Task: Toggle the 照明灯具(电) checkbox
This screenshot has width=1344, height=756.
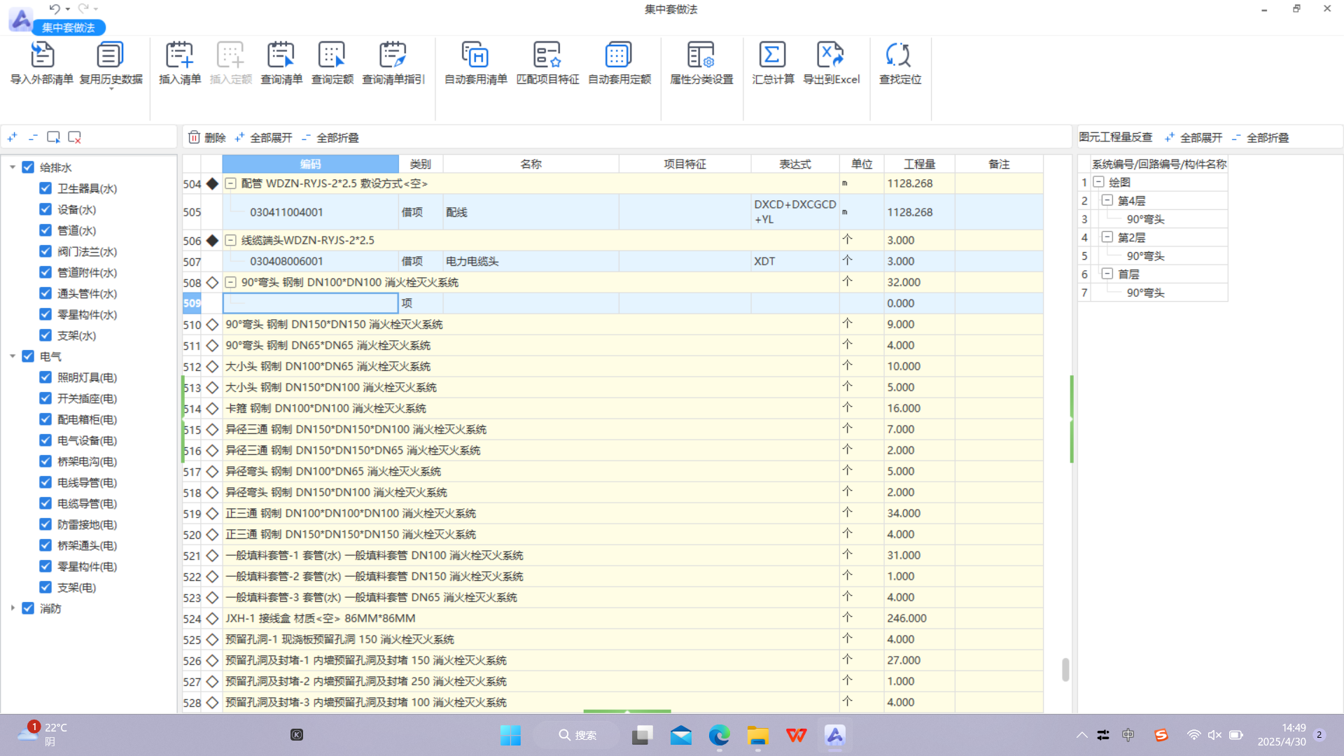Action: 45,377
